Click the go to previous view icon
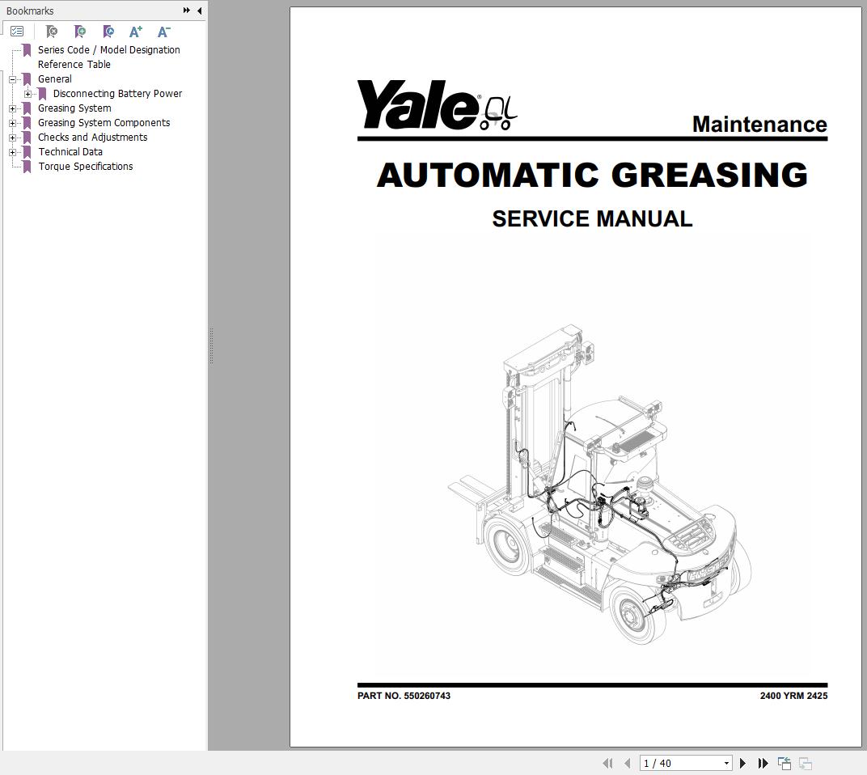Screen dimensions: 867x775 click(784, 764)
